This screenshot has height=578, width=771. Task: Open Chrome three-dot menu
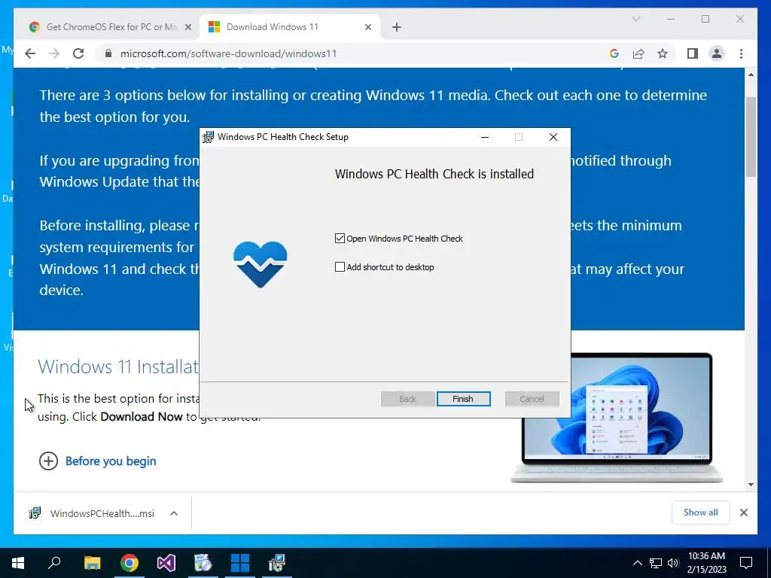tap(741, 53)
